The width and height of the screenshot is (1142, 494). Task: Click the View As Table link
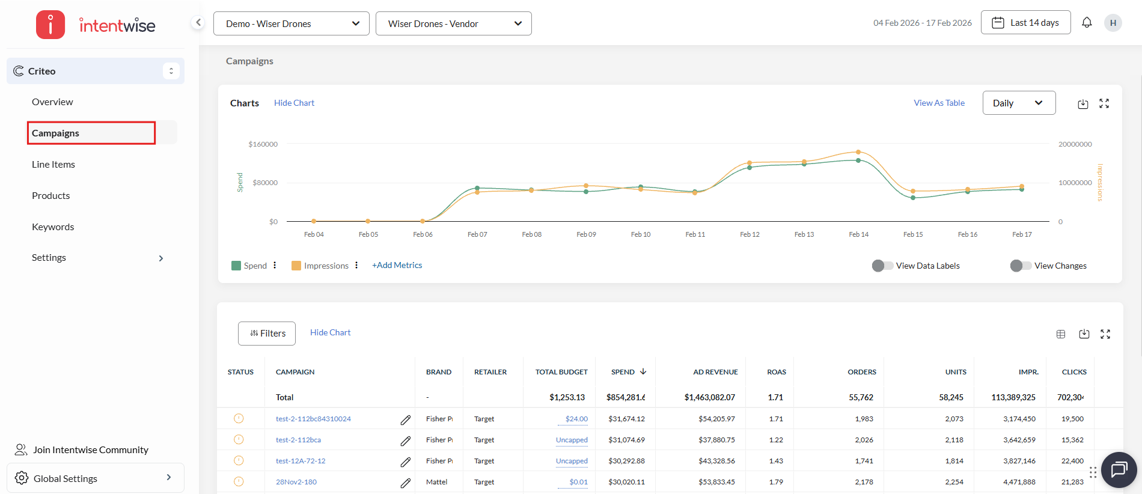(939, 103)
